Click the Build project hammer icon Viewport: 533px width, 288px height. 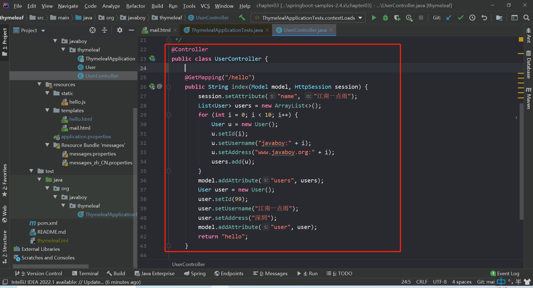[242, 18]
